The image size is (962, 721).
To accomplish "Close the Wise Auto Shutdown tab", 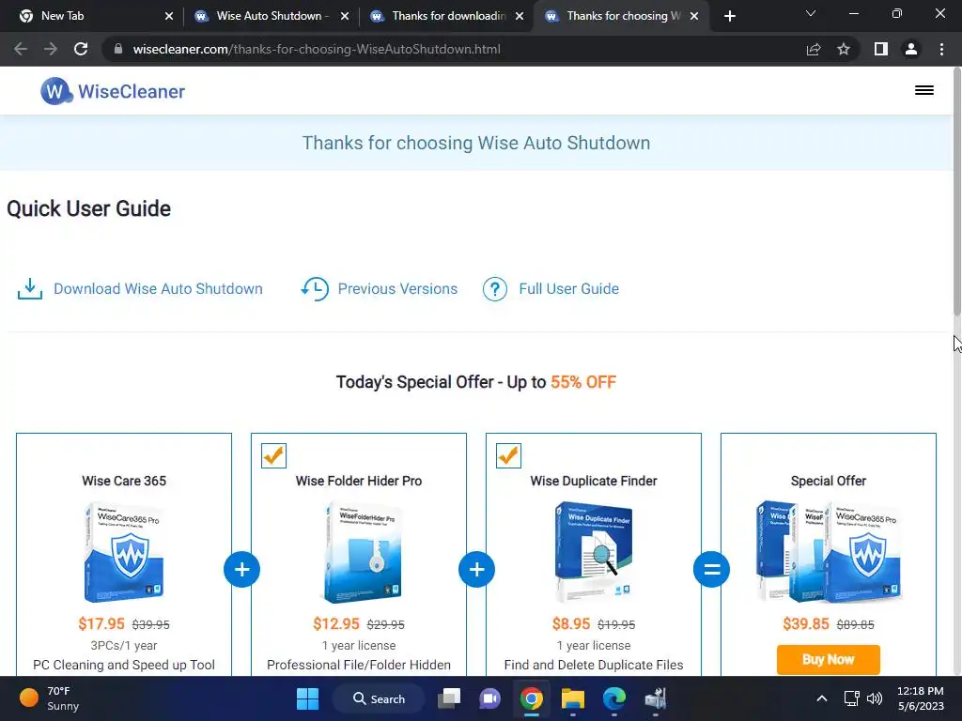I will click(x=345, y=17).
